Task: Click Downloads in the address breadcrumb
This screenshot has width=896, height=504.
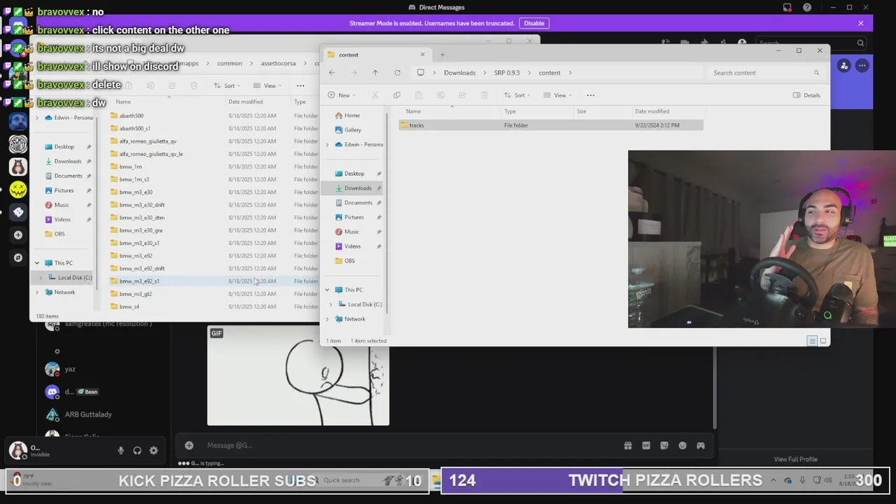Action: pos(459,73)
